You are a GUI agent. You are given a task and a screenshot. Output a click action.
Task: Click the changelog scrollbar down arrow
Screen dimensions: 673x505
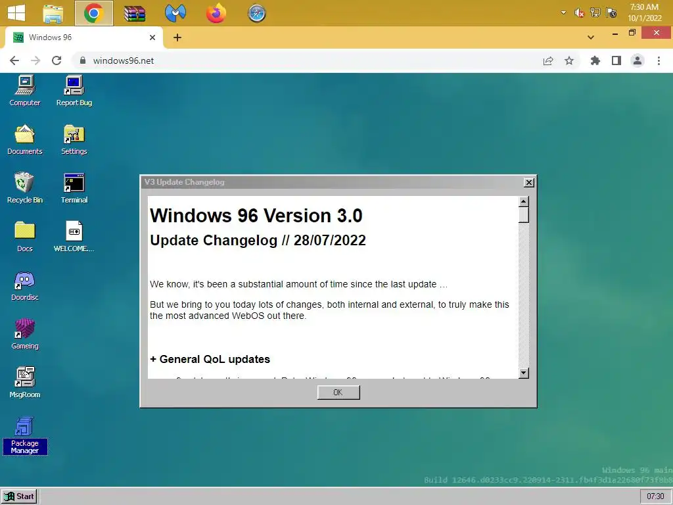click(x=523, y=373)
